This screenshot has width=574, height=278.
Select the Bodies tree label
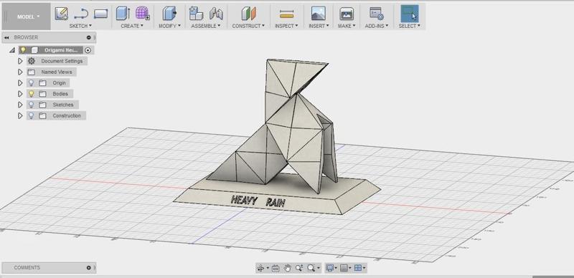pos(60,94)
